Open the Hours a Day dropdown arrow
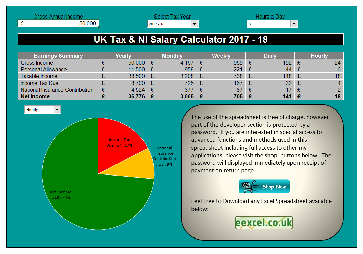Image resolution: width=363 pixels, height=254 pixels. click(x=294, y=24)
